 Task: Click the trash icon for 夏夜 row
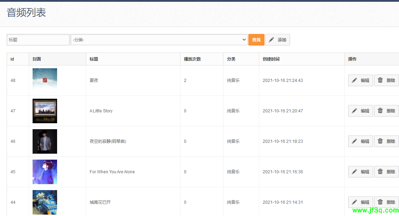click(380, 80)
